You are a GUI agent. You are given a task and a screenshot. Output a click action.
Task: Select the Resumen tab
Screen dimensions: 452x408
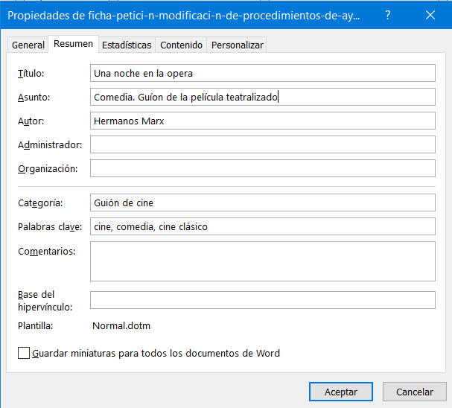click(x=74, y=44)
